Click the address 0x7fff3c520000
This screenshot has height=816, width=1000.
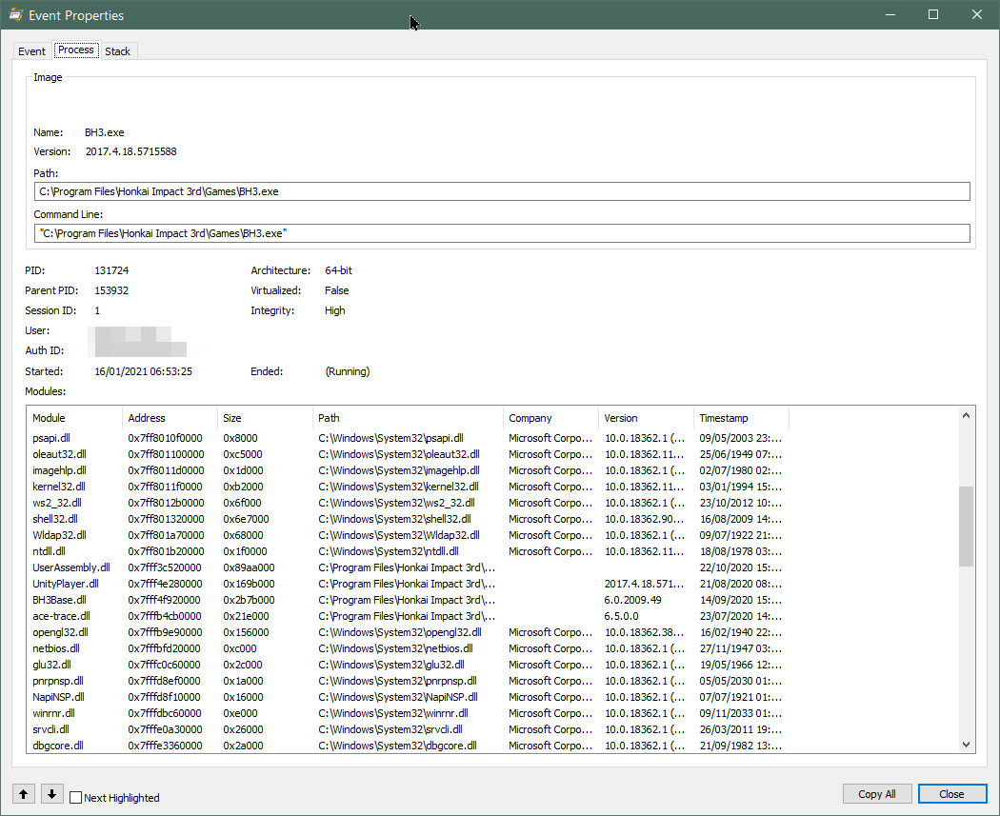click(165, 567)
